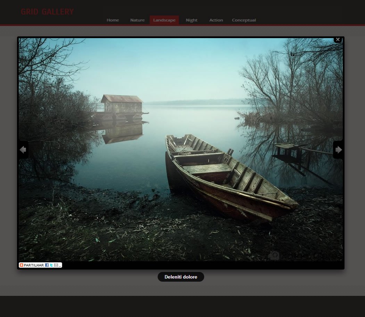The width and height of the screenshot is (365, 317).
Task: Click the Deleniti dolore caption
Action: pyautogui.click(x=181, y=277)
